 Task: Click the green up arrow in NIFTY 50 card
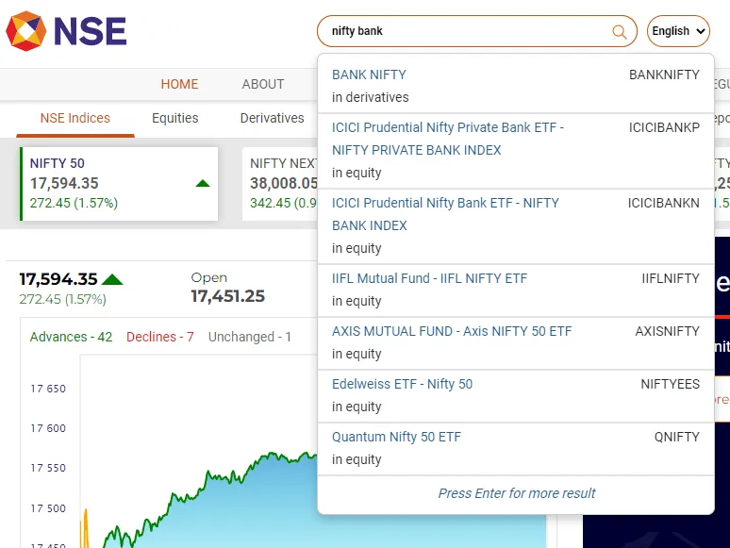point(202,183)
